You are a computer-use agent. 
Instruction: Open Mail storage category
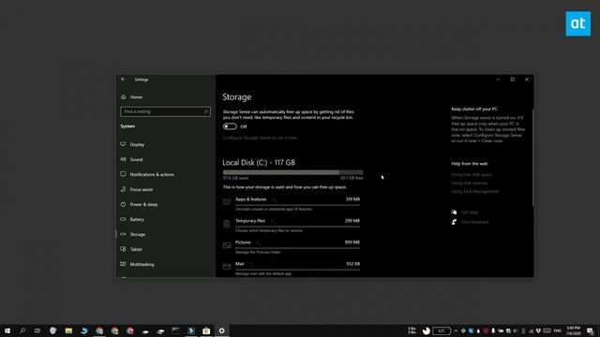(x=292, y=269)
